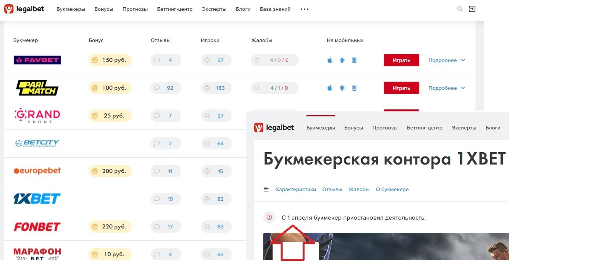The image size is (611, 267).
Task: Open the Букмекеры menu in top navigation
Action: coord(71,9)
